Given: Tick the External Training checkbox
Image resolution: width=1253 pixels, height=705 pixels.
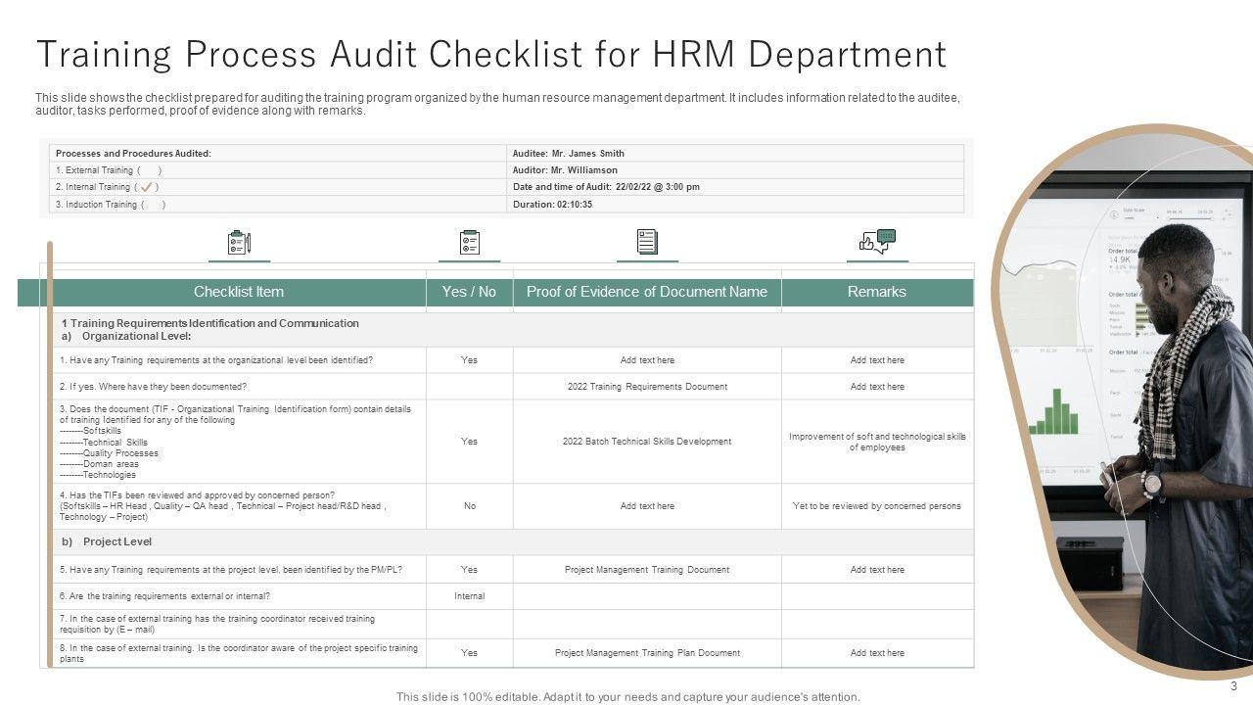Looking at the screenshot, I should pyautogui.click(x=150, y=170).
